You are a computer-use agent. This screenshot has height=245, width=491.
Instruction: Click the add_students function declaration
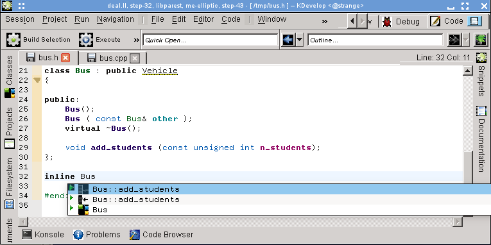121,148
